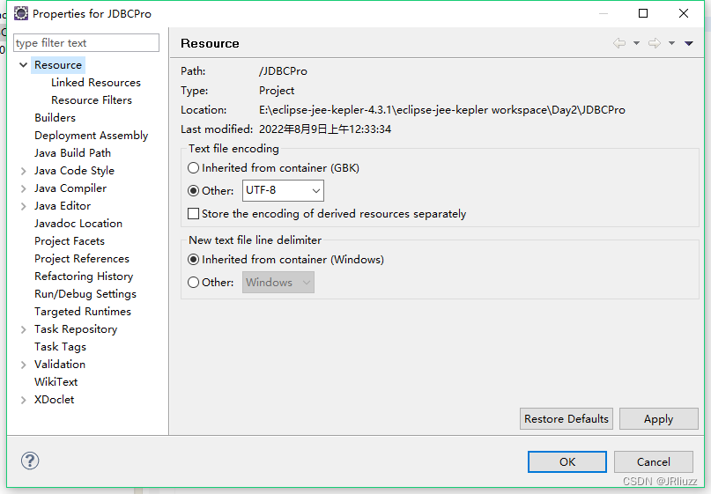Open the Refactoring History page

84,276
